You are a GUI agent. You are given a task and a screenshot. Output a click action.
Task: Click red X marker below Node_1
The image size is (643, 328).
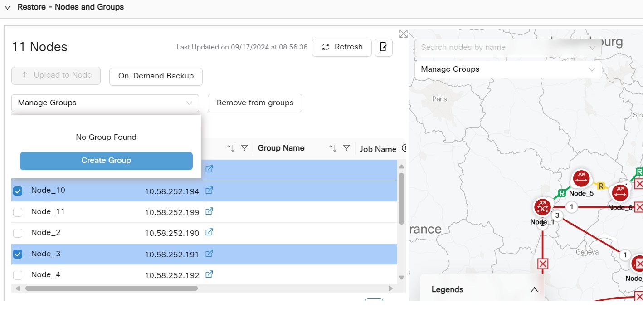tap(542, 264)
